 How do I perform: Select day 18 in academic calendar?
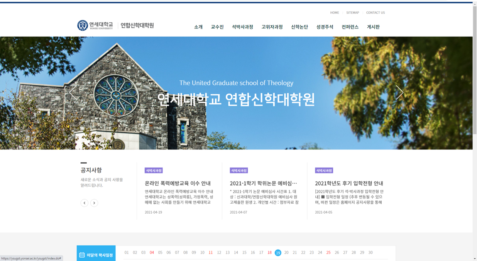[x=269, y=253]
